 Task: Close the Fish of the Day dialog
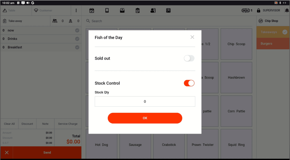(x=192, y=37)
